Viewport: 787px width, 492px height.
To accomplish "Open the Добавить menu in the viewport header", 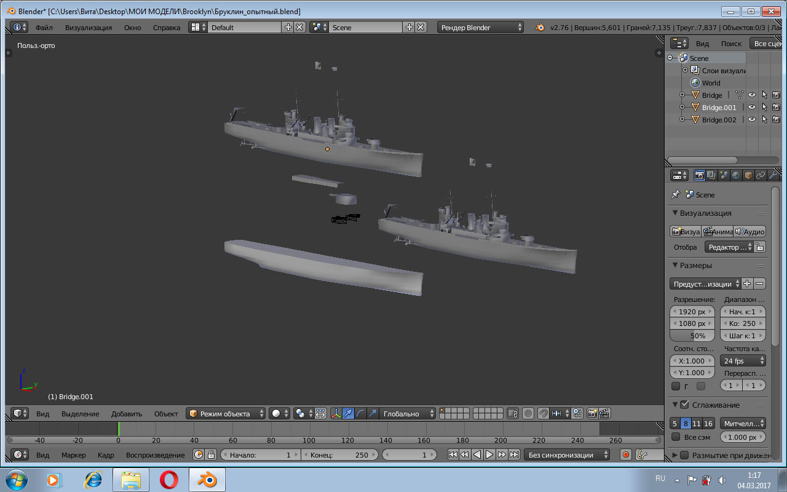I will pos(127,414).
